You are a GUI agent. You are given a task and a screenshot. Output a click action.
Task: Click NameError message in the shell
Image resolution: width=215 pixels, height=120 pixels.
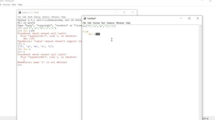(x=42, y=62)
